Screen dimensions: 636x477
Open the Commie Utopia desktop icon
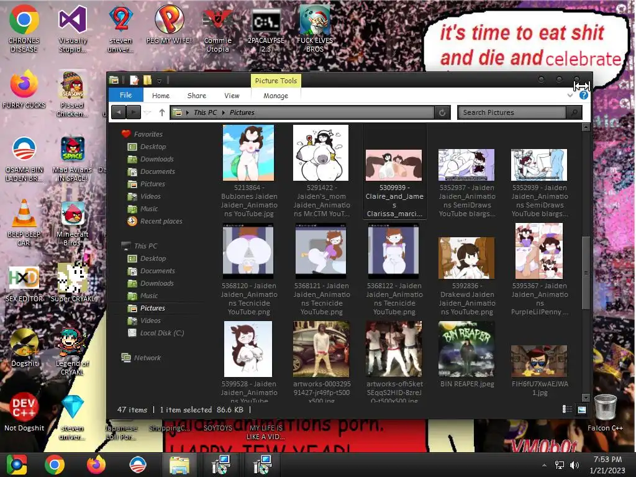(218, 29)
